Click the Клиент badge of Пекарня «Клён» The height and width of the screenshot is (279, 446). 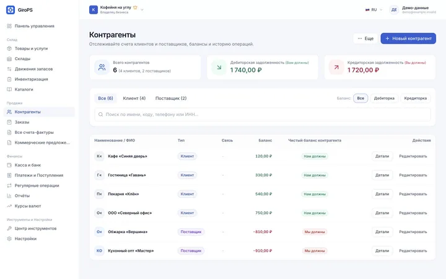pyautogui.click(x=187, y=194)
